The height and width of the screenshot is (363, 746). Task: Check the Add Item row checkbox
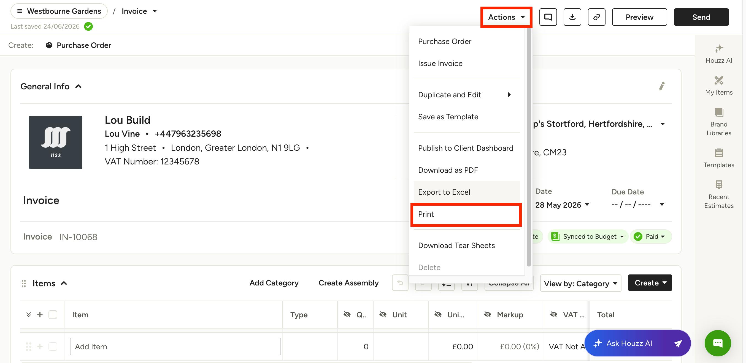tap(53, 346)
